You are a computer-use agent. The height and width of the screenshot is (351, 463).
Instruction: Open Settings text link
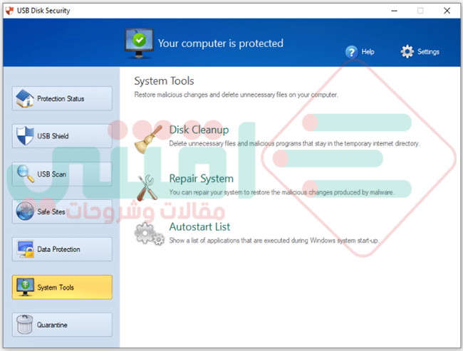[x=428, y=52]
